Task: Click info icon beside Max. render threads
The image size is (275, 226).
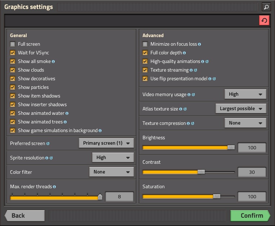Action: coord(54,187)
